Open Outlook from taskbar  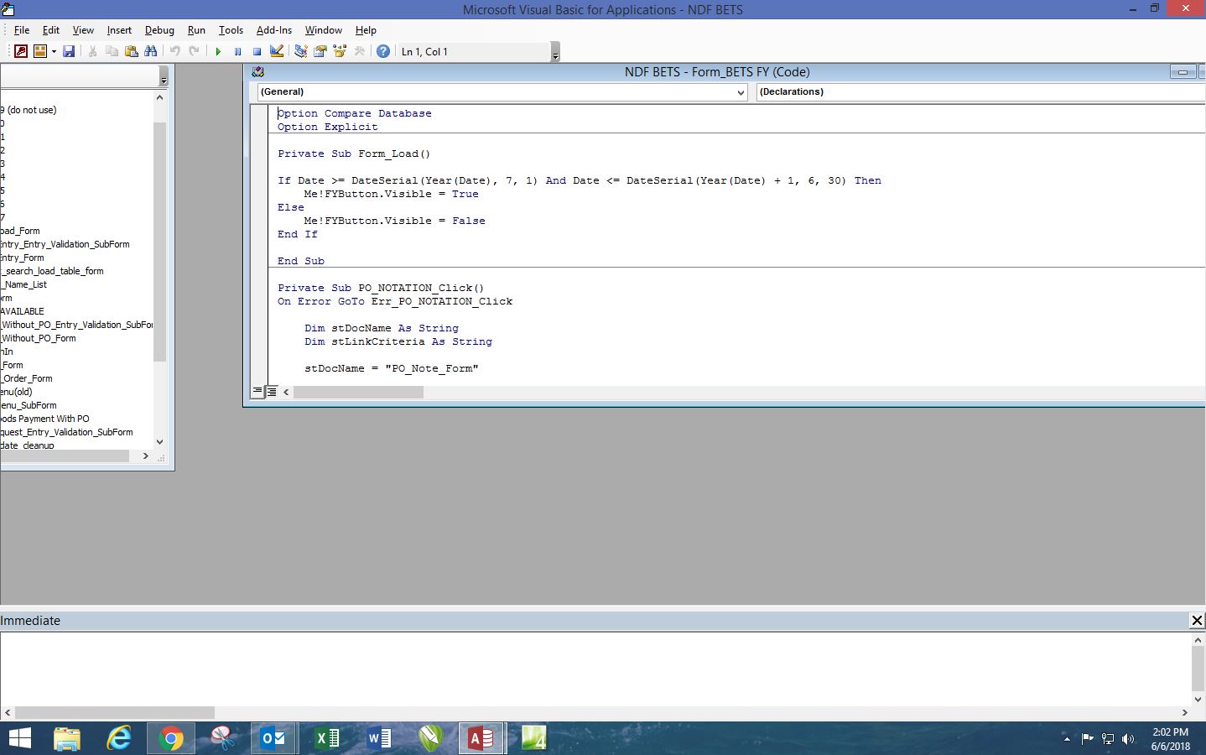[273, 738]
